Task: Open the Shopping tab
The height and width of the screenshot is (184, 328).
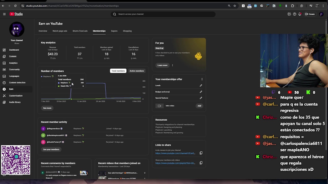Action: (x=127, y=31)
